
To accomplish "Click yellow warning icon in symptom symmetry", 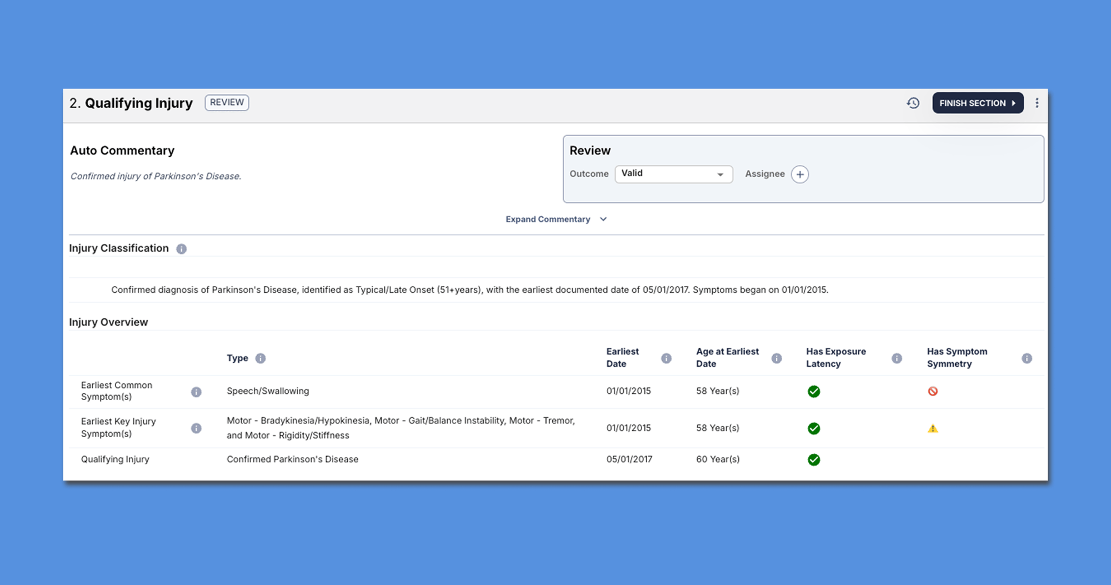I will [933, 428].
